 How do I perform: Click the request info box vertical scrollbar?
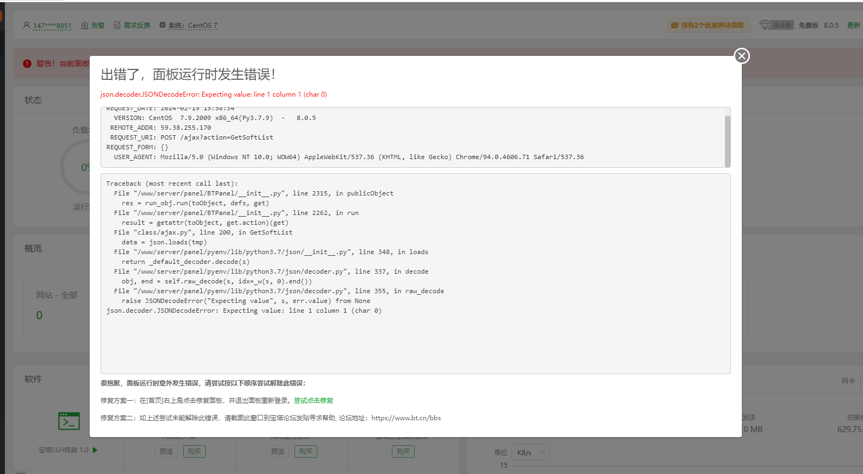727,141
